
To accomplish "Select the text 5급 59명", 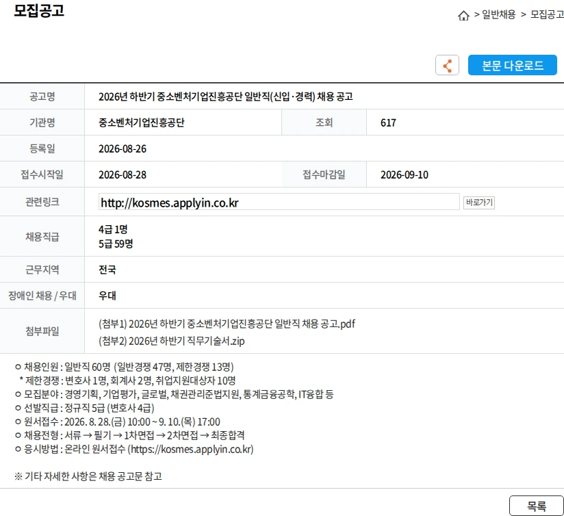I will [116, 244].
